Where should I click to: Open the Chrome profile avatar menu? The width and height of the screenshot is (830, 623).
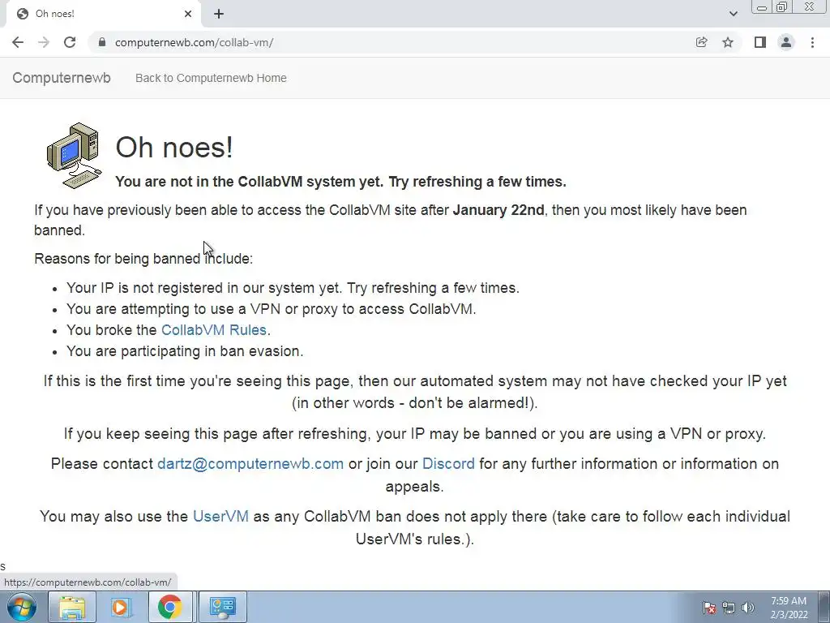coord(786,42)
